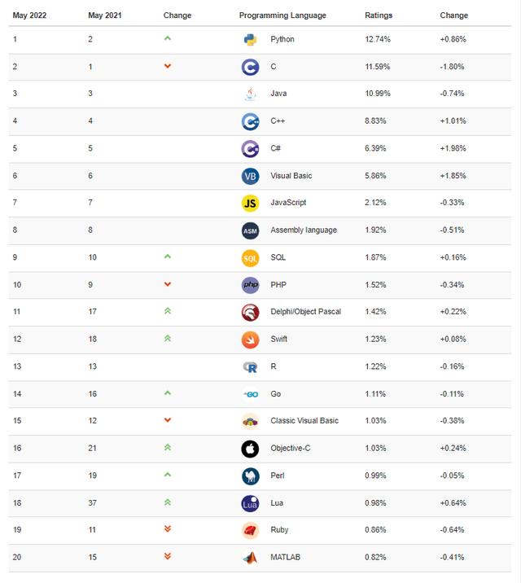Click the red Ruby gem icon
This screenshot has height=583, width=521.
point(250,530)
